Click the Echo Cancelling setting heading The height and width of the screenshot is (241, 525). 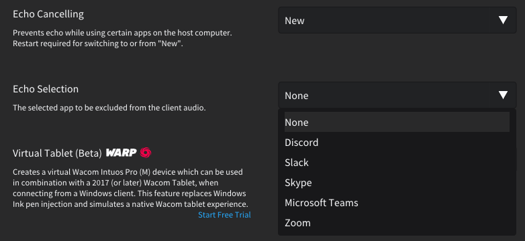48,14
